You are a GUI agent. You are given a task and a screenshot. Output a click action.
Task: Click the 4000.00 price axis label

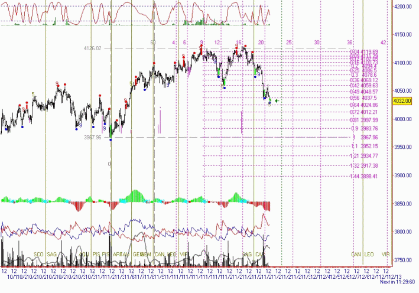(x=403, y=119)
